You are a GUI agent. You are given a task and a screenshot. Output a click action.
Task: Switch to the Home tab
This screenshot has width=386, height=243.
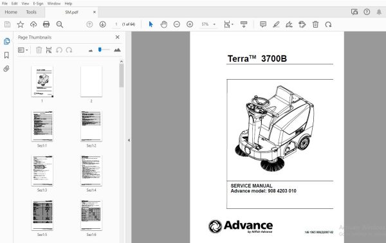pyautogui.click(x=11, y=12)
